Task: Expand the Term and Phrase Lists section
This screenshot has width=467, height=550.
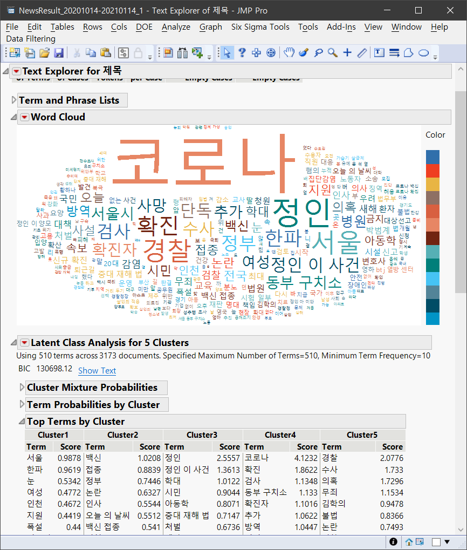Action: click(x=13, y=100)
